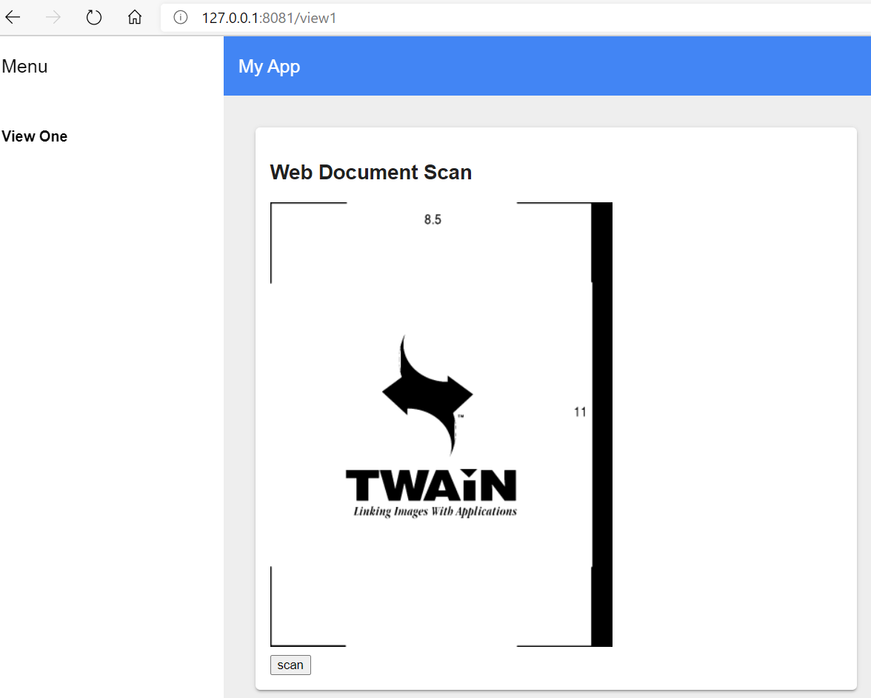Screen dimensions: 871x698
Task: Open site information via the circled-i icon
Action: coord(180,17)
